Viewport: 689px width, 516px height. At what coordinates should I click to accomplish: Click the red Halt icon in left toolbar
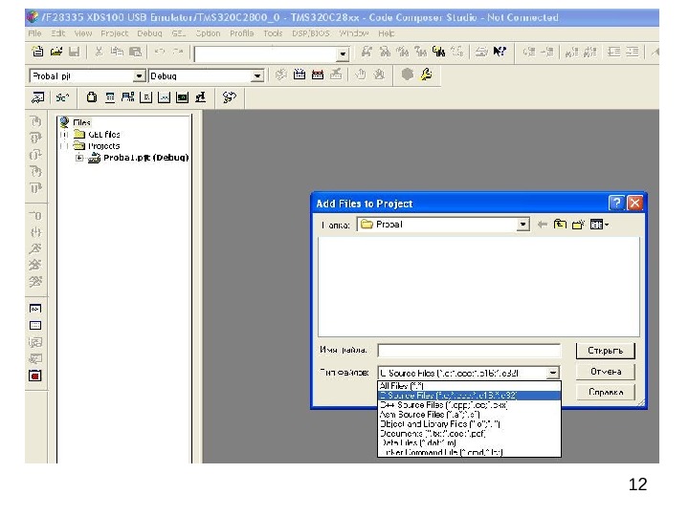click(x=35, y=376)
